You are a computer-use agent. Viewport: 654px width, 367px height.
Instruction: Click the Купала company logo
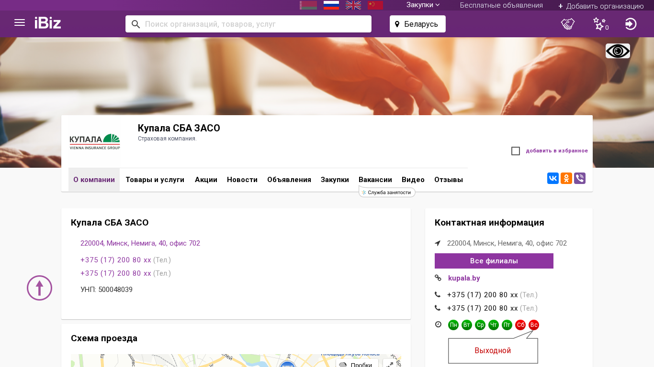tap(95, 142)
